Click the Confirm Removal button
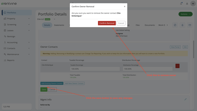Viewport: 197px width, 111px height. pyautogui.click(x=107, y=23)
